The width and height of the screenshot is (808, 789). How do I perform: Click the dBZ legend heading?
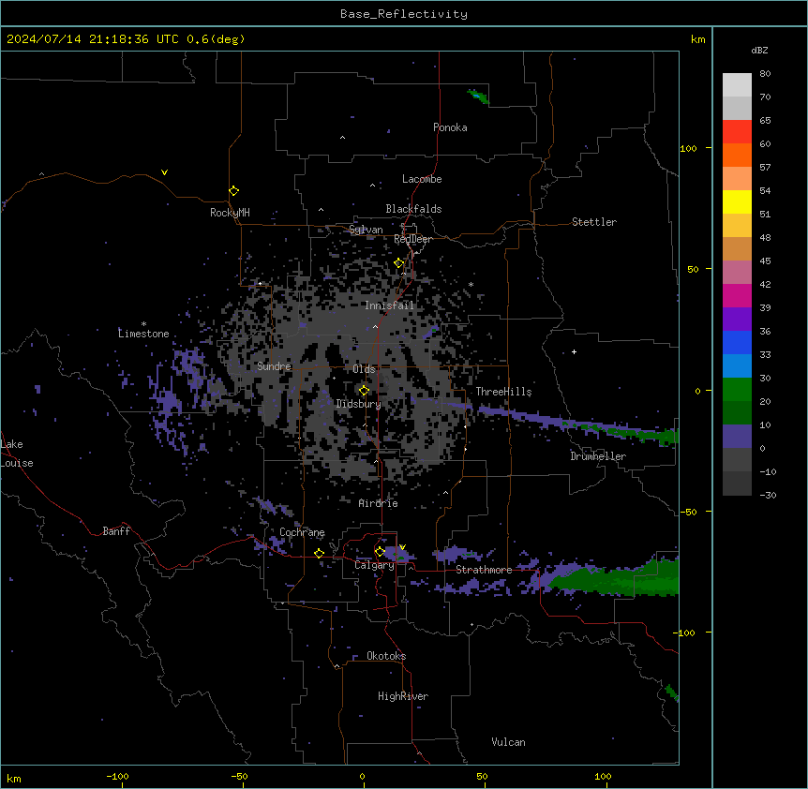pyautogui.click(x=759, y=50)
